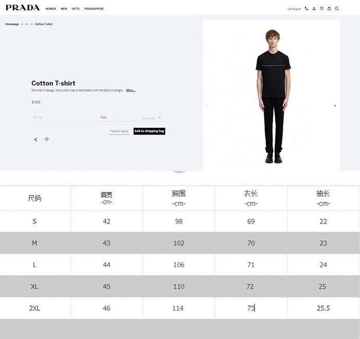360x339 pixels.
Task: Expand description with More link
Action: (x=131, y=90)
